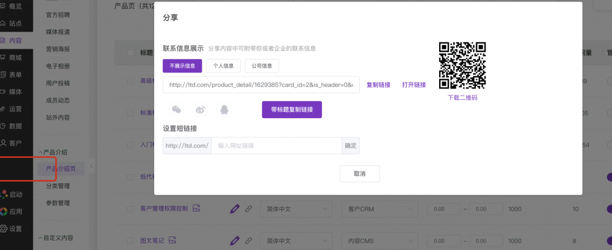Open 站外内容 in the content menu
Viewport: 612px width, 250px height.
click(58, 117)
